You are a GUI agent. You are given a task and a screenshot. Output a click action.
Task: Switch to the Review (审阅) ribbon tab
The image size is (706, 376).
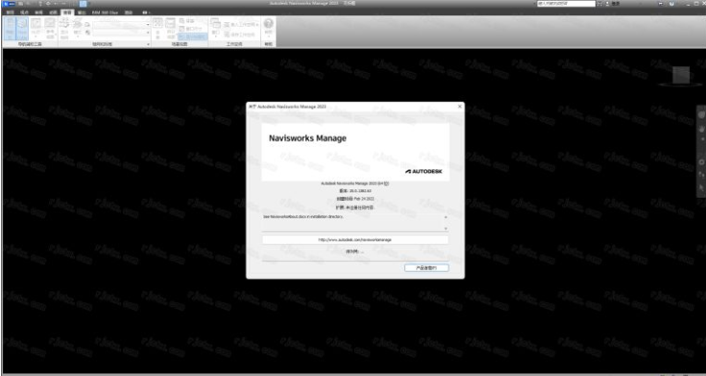coord(38,13)
